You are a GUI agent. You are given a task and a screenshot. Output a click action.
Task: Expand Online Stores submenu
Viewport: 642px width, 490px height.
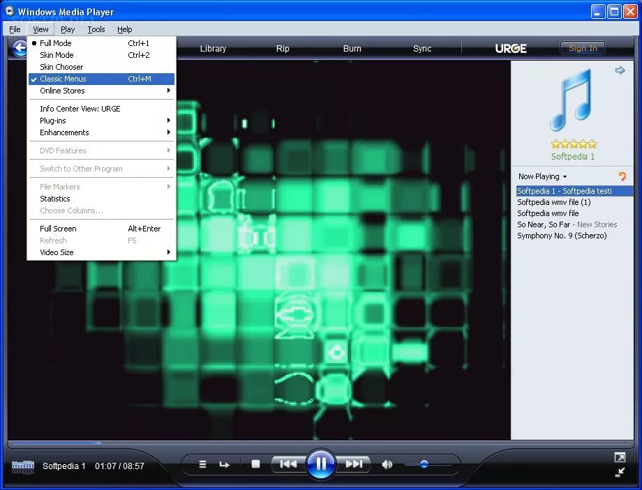coord(101,91)
